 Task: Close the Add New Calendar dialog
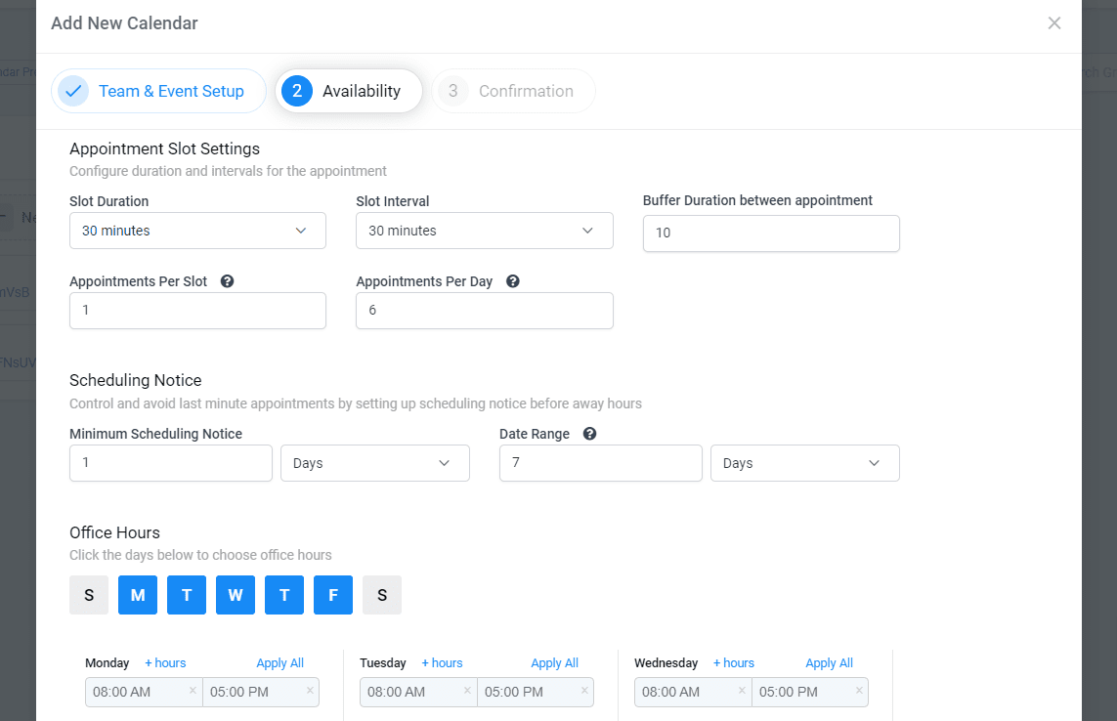click(1053, 23)
